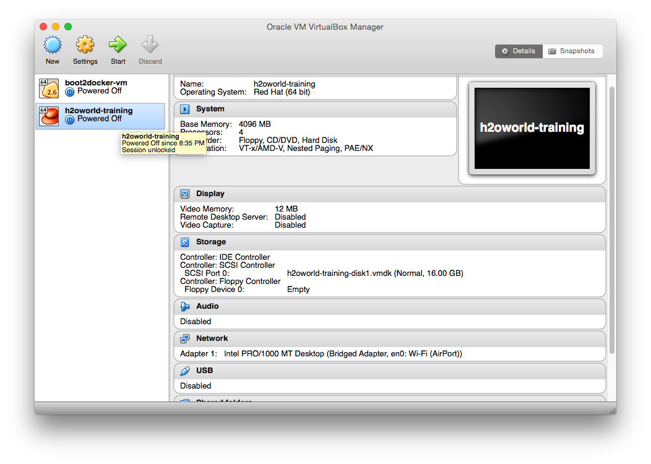The height and width of the screenshot is (464, 651).
Task: Minimize the VirtualBox Manager window
Action: (56, 27)
